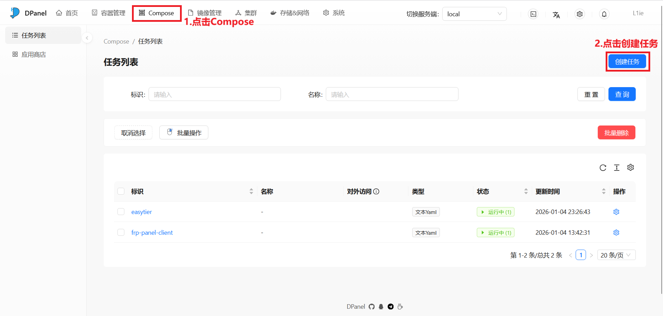The image size is (663, 316).
Task: Open 系统 in the top navigation
Action: pyautogui.click(x=334, y=13)
